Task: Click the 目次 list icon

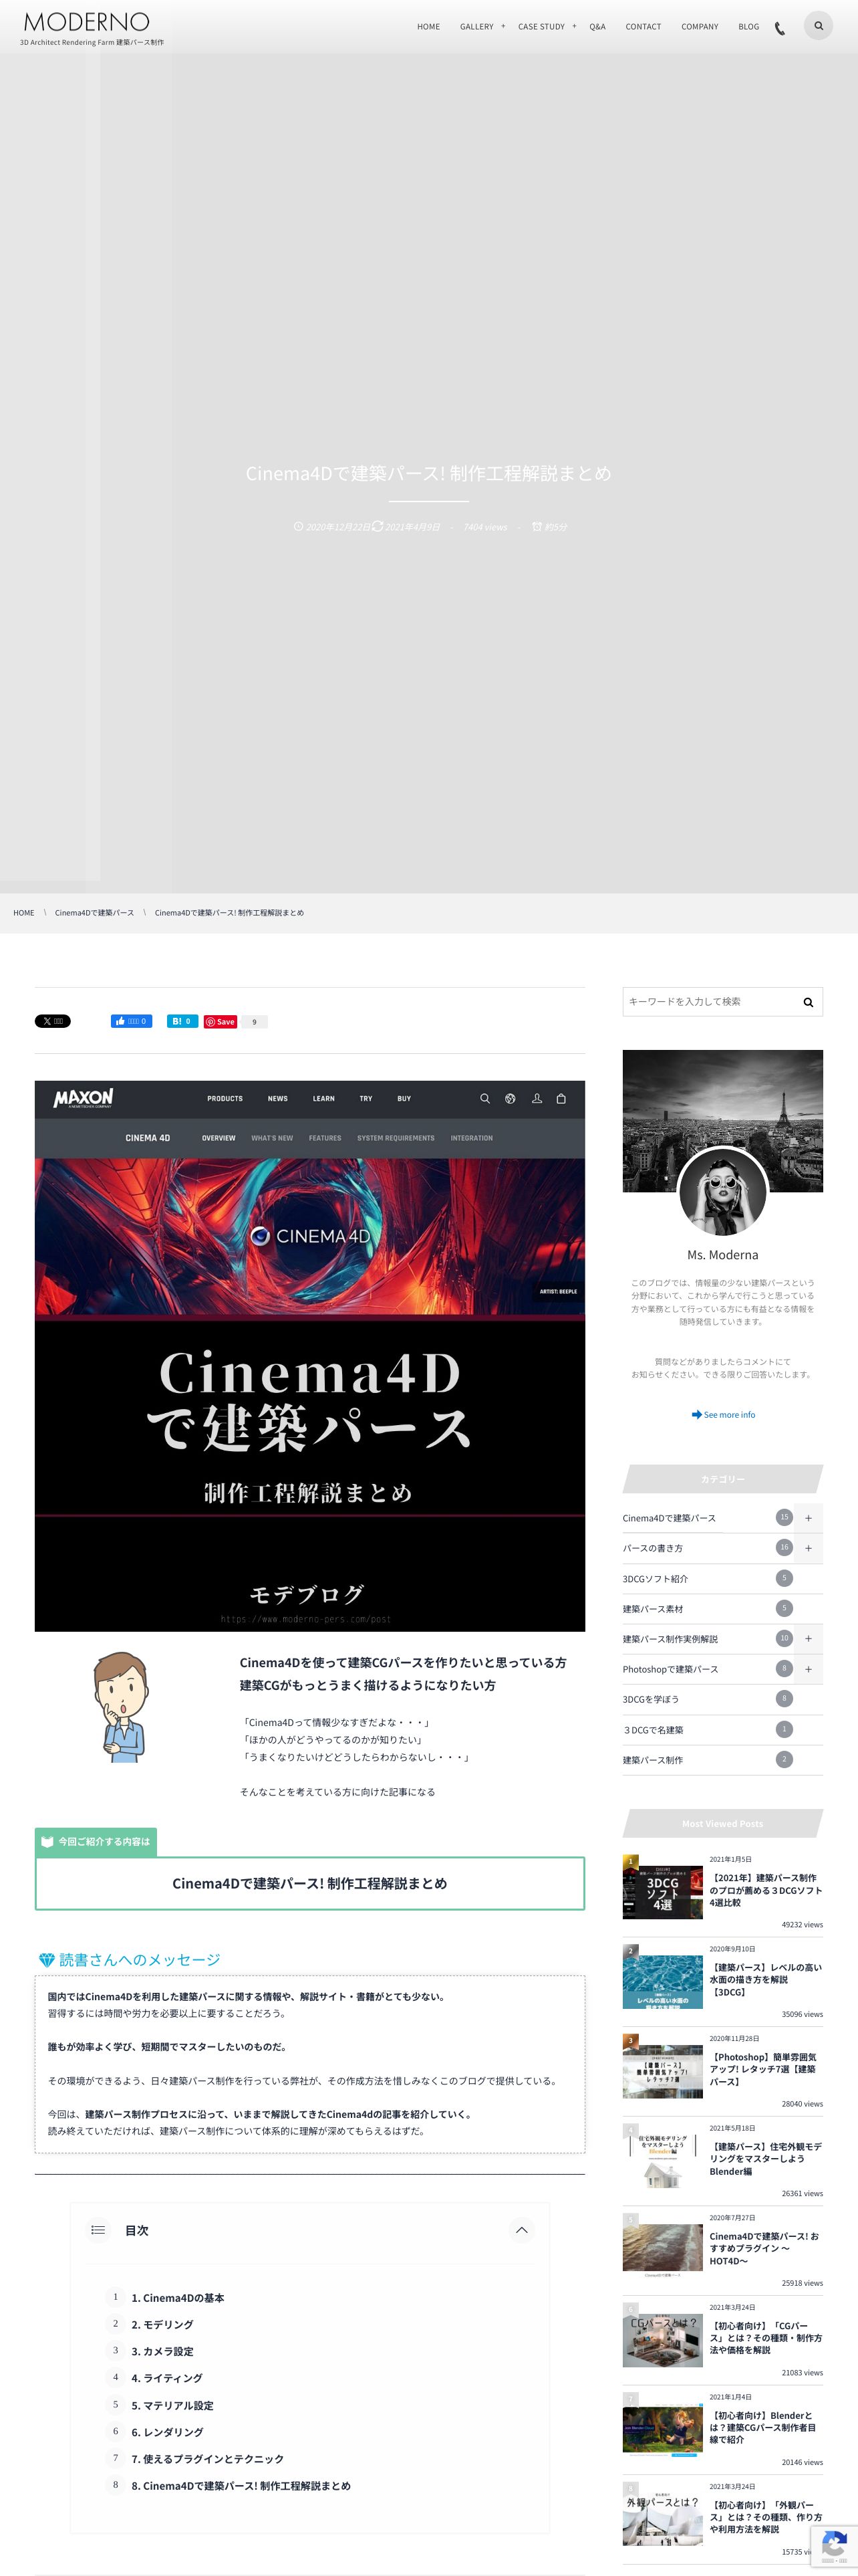Action: coord(98,2229)
